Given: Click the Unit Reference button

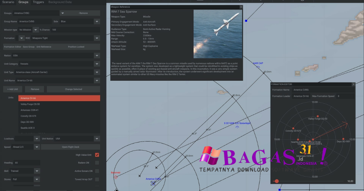Looking at the screenshot, I should click(44, 47).
